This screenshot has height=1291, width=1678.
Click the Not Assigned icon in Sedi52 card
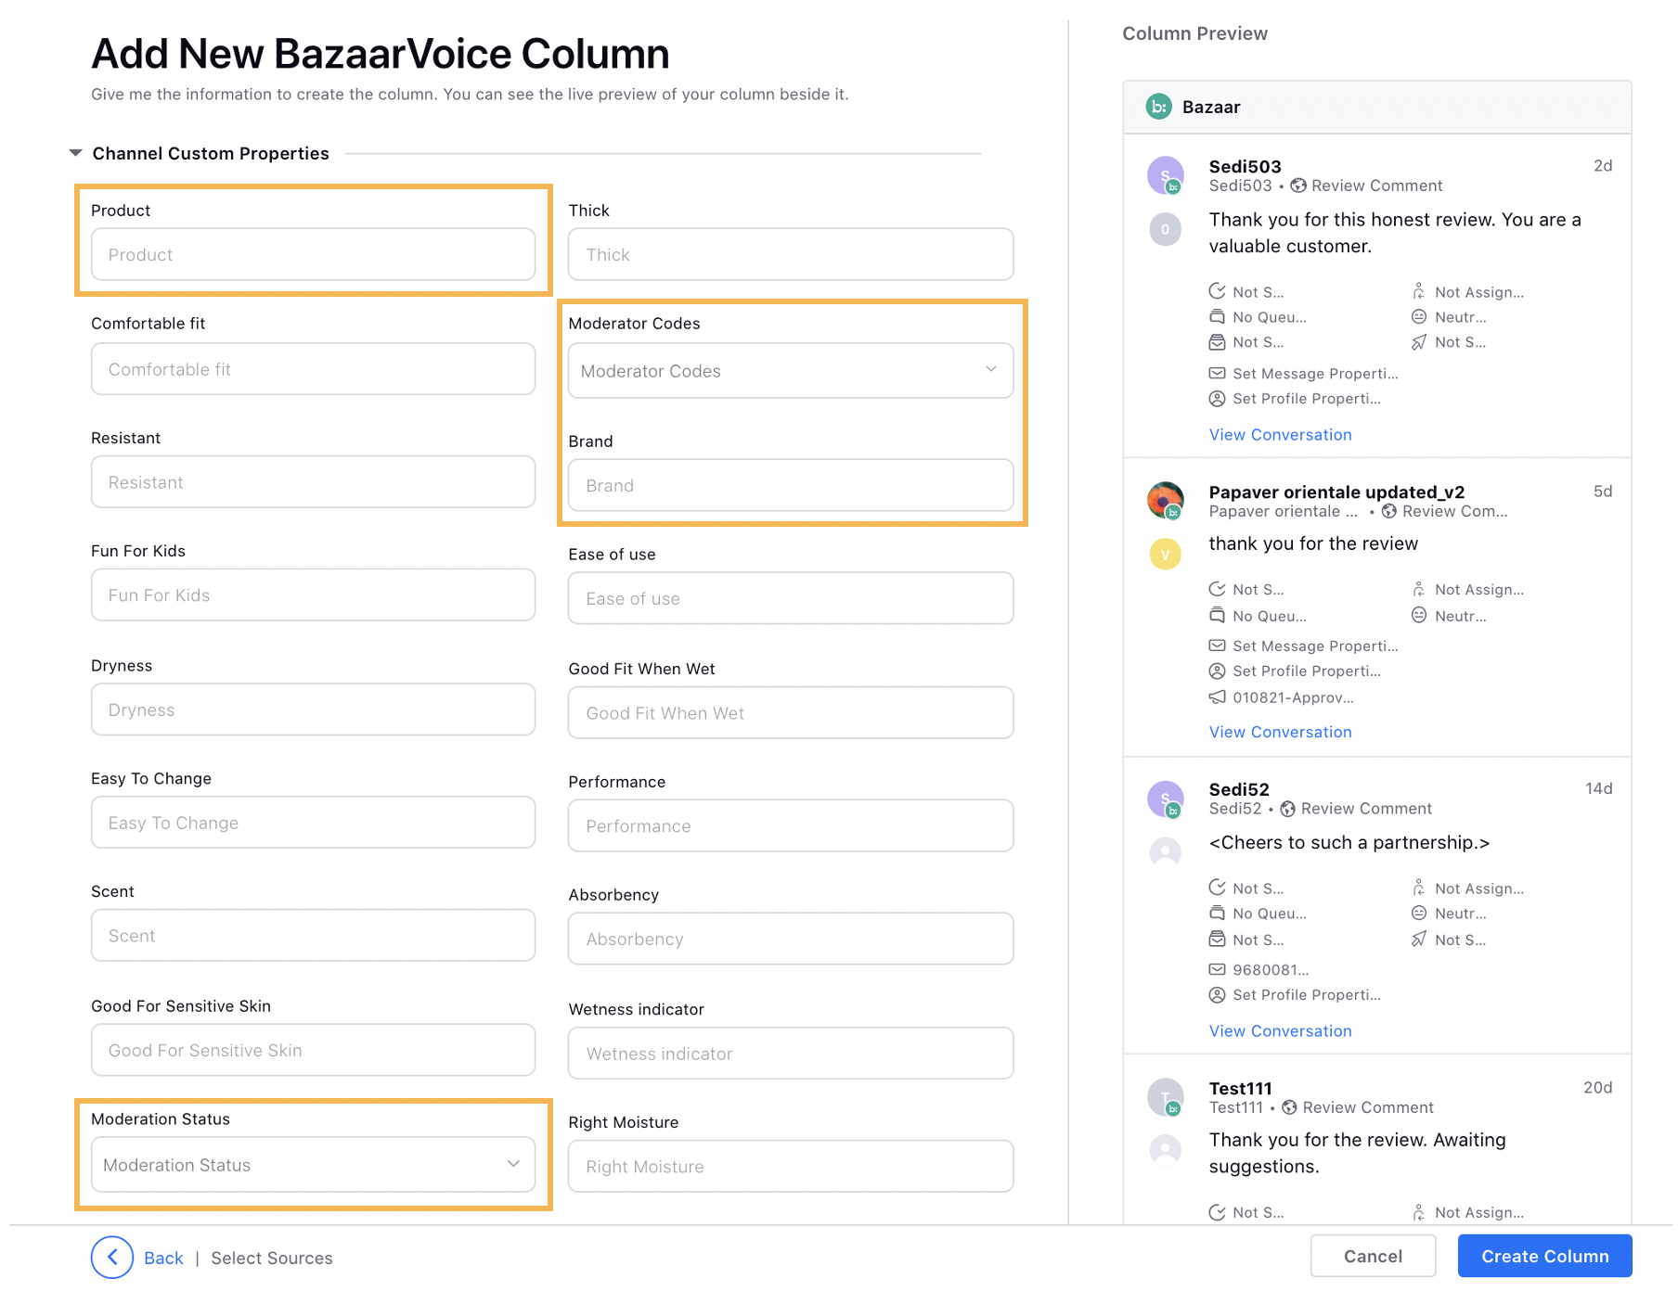(1419, 888)
